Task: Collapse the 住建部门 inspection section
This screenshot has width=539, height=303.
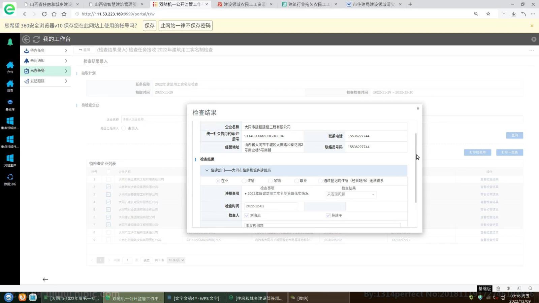Action: 207,170
